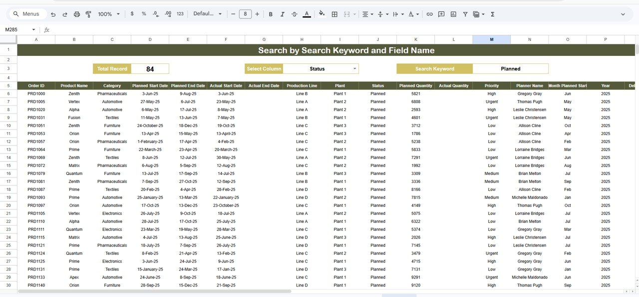Viewport: 639px width, 297px height.
Task: Toggle italic formatting
Action: point(283,14)
